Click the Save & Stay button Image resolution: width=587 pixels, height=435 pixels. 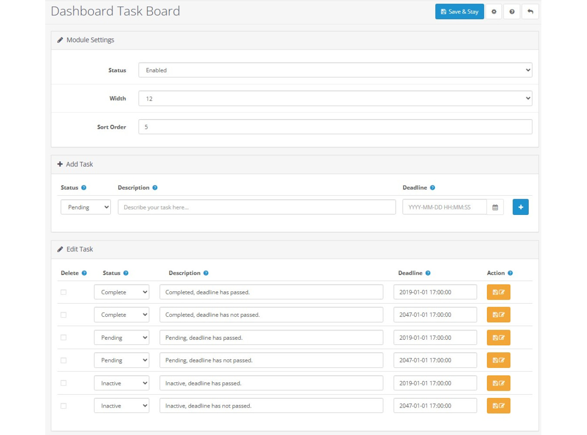coord(459,12)
